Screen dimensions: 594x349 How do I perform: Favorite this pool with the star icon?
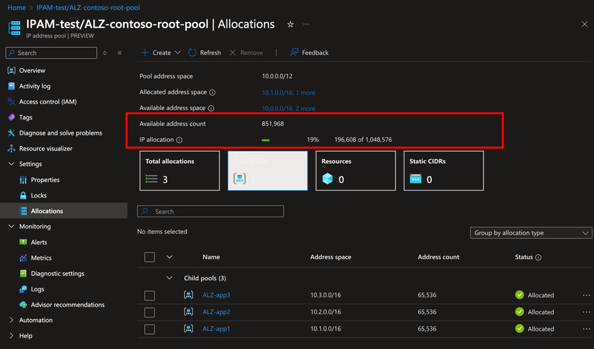(x=290, y=24)
